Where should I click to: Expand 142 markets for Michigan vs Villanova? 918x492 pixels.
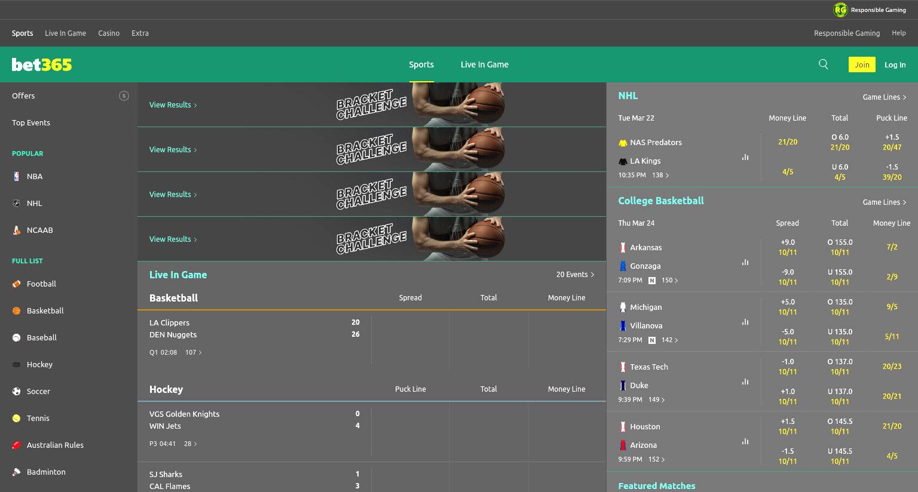coord(669,340)
